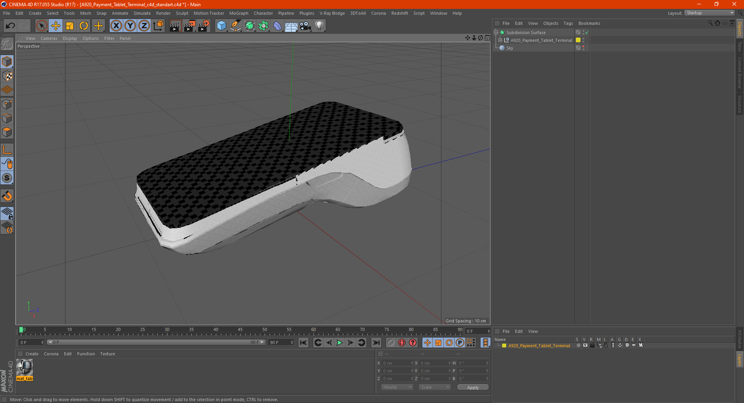The image size is (744, 403).
Task: Click the Apply button
Action: coord(473,387)
